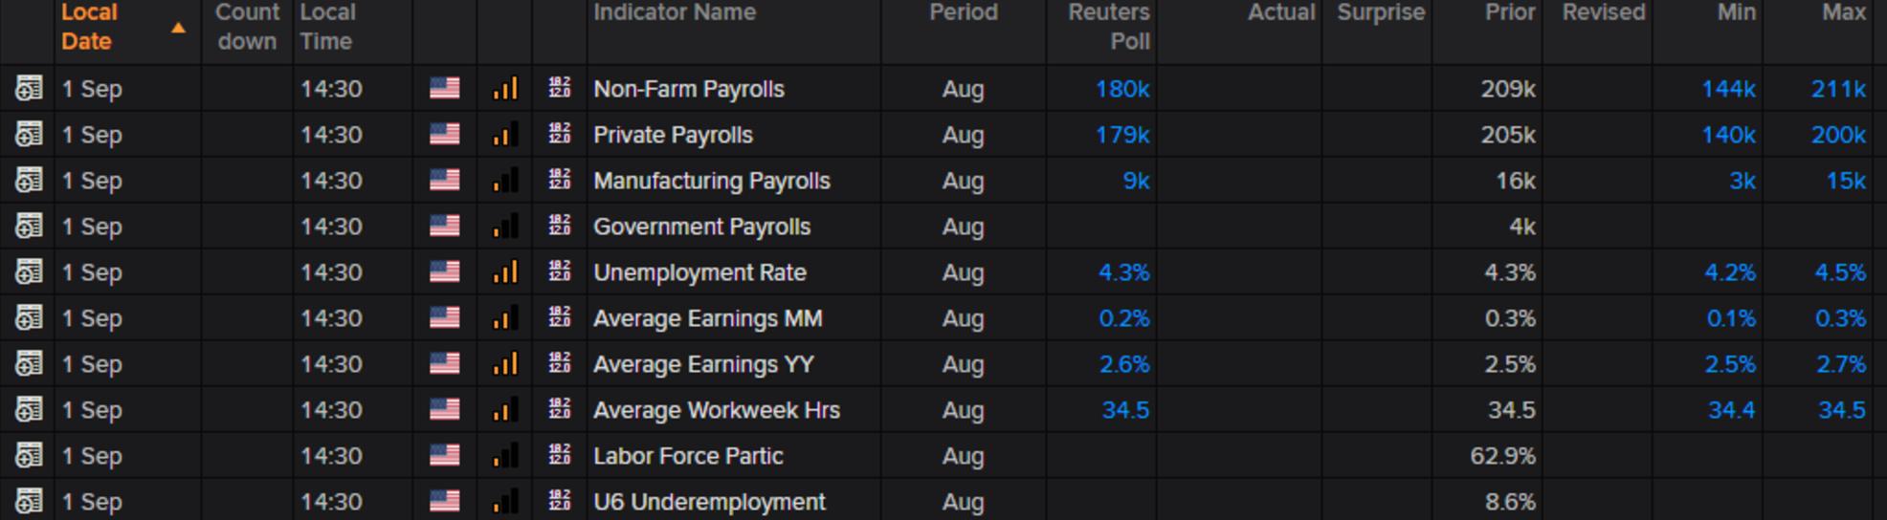
Task: Click US flag in Non-Farm Payrolls row
Action: click(444, 89)
